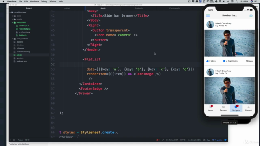260x146 pixels.
Task: Open the Camera tab in the phone footer
Action: 223,108
